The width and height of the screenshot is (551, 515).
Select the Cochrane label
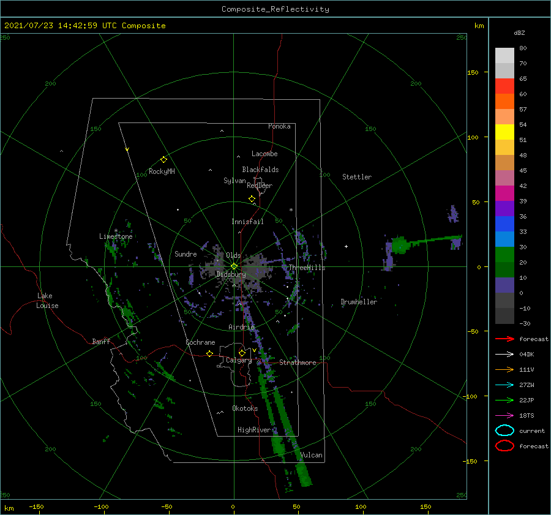coord(200,342)
